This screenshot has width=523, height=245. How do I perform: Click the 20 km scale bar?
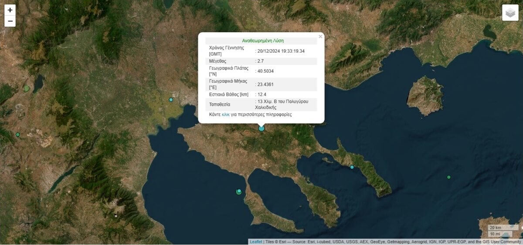pyautogui.click(x=497, y=228)
